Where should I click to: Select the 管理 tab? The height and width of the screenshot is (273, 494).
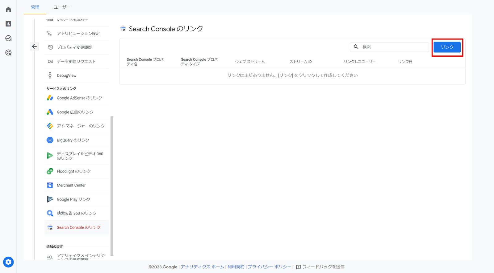pyautogui.click(x=35, y=7)
